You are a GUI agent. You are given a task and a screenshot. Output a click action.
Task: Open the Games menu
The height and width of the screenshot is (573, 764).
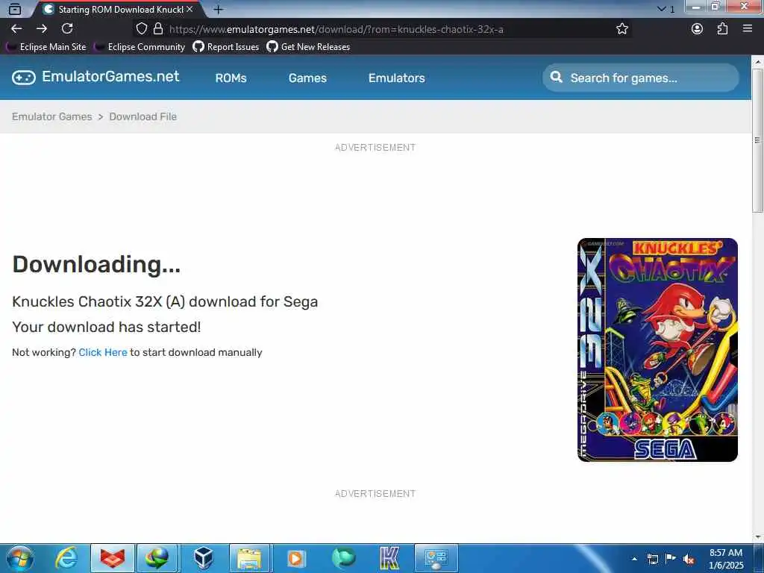pyautogui.click(x=307, y=78)
